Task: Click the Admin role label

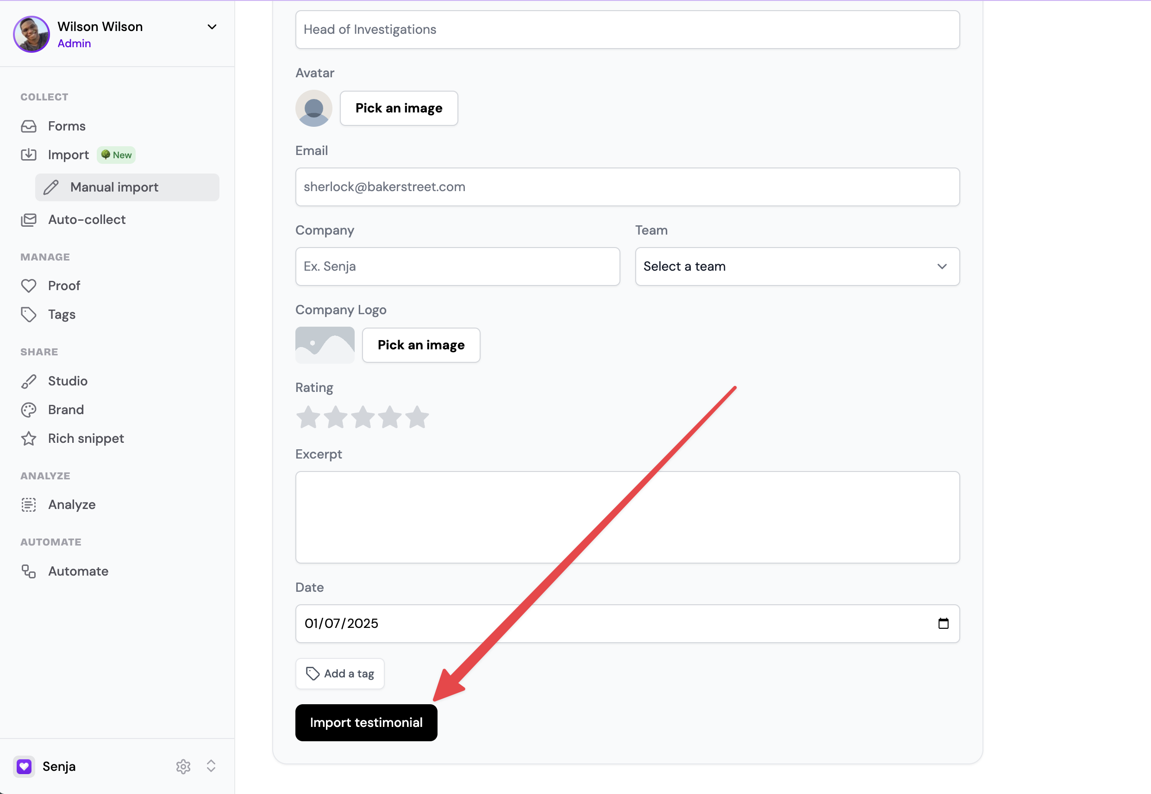Action: click(x=74, y=44)
